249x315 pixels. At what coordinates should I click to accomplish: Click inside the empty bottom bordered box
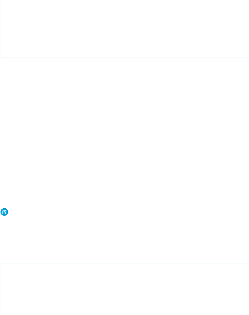coord(124,289)
